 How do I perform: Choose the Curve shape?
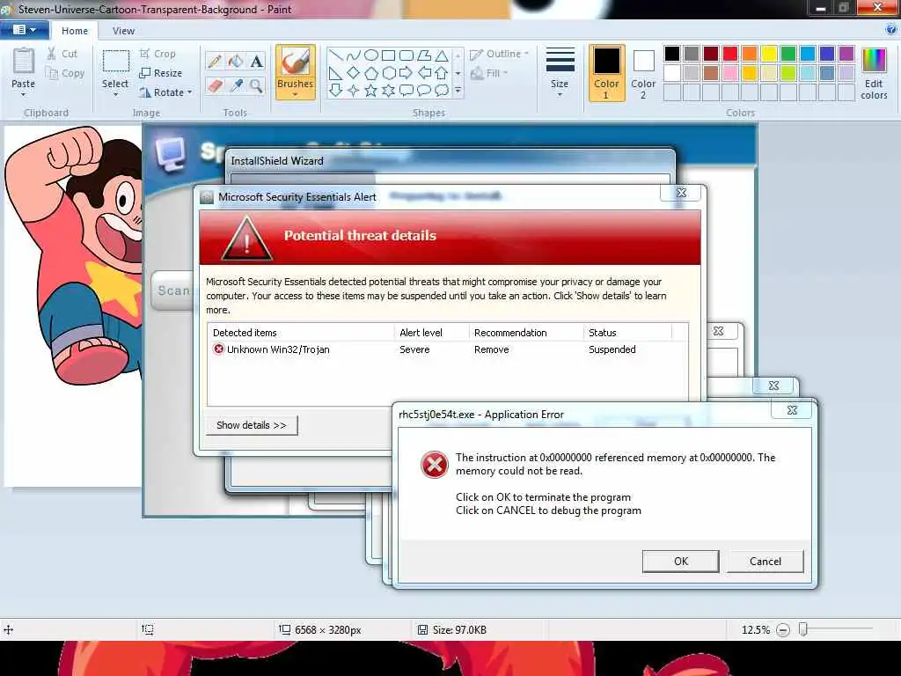pyautogui.click(x=354, y=55)
